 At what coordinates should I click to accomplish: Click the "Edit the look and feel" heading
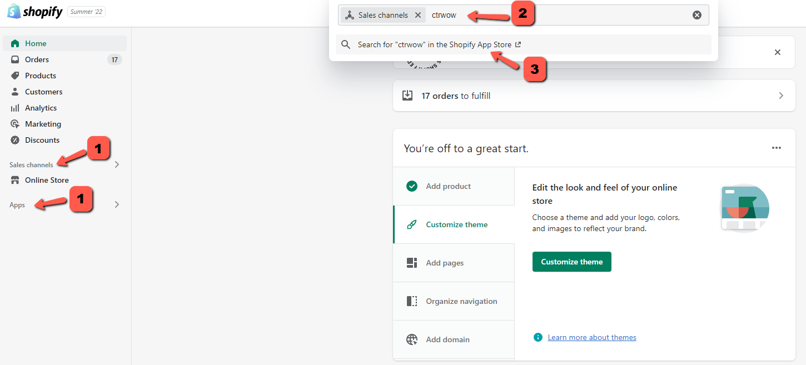point(605,194)
